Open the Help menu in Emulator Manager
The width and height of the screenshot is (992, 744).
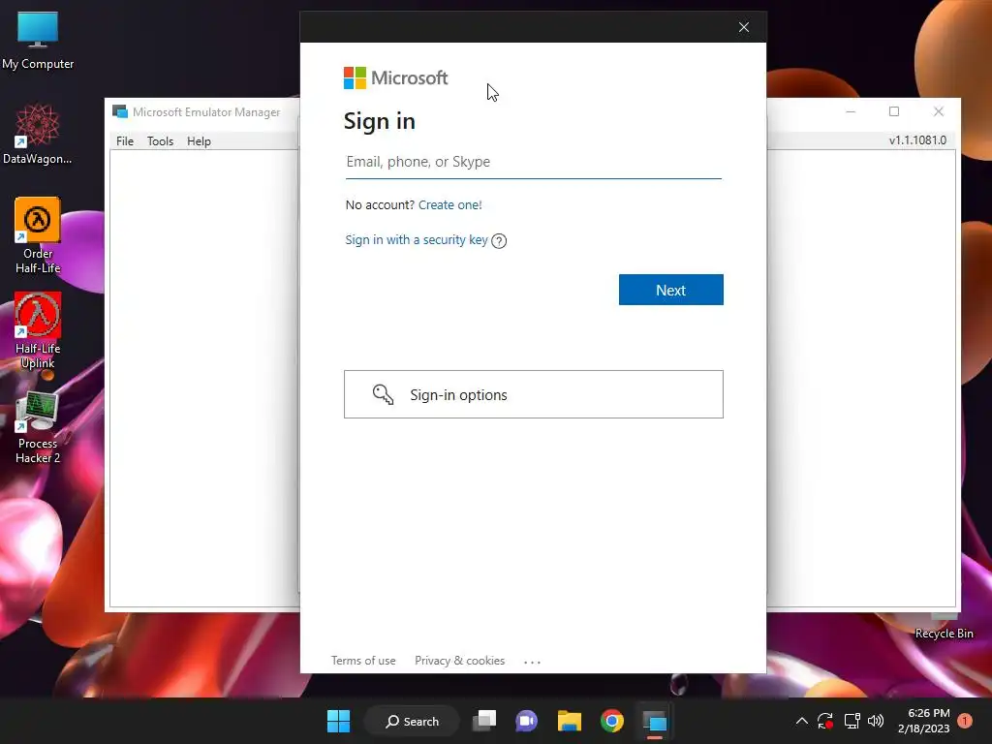pyautogui.click(x=199, y=141)
